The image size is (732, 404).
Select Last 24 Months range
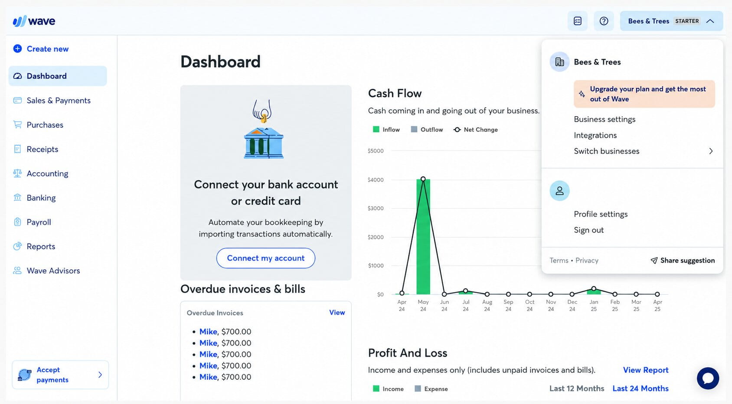pos(640,388)
